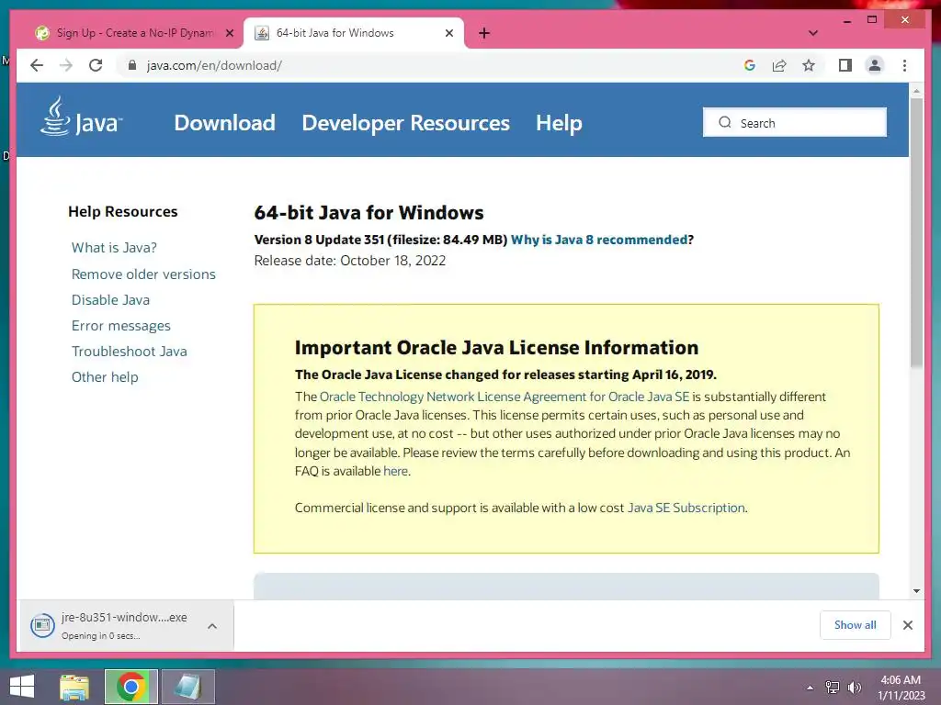Open the Developer Resources menu
941x705 pixels.
[405, 123]
